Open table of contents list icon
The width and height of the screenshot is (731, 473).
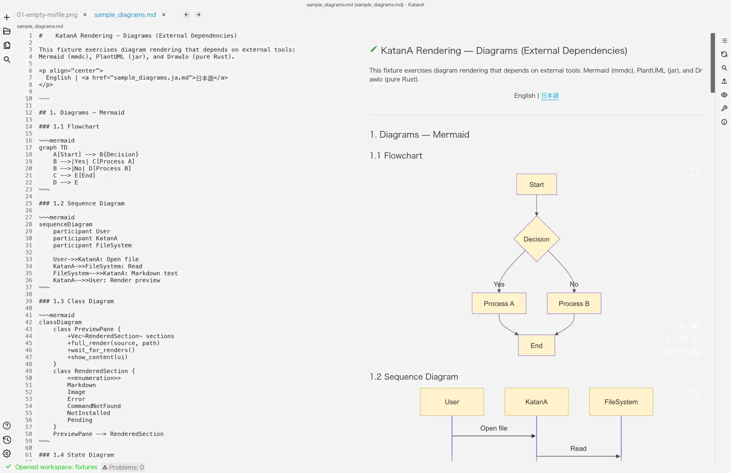(724, 41)
